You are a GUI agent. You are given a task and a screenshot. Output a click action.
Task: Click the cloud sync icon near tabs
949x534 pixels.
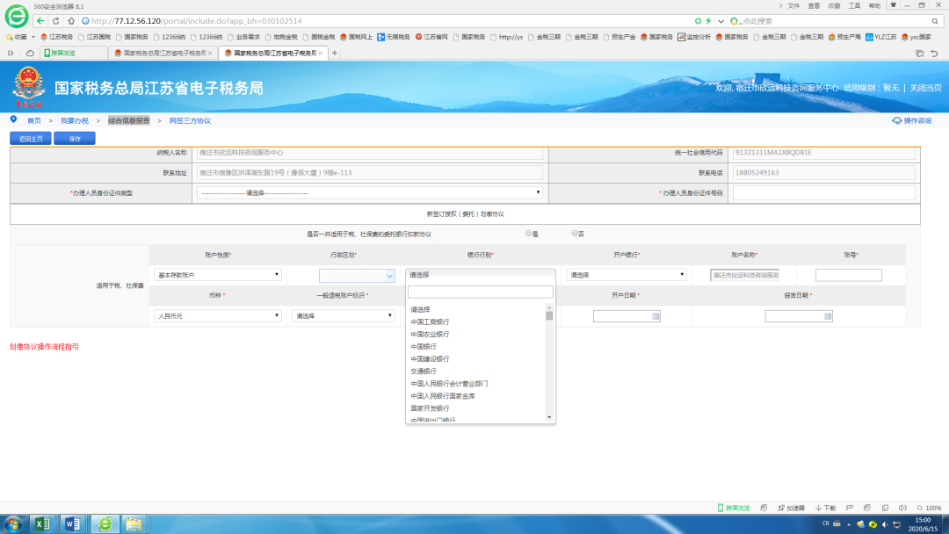[x=30, y=54]
